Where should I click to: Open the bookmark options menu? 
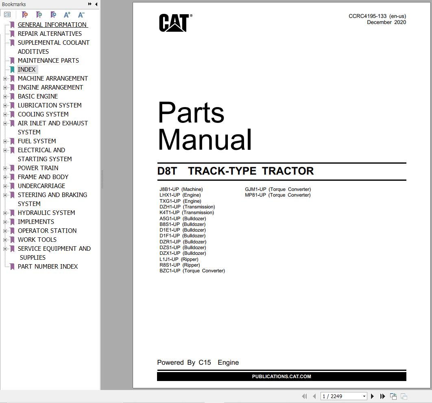point(7,15)
